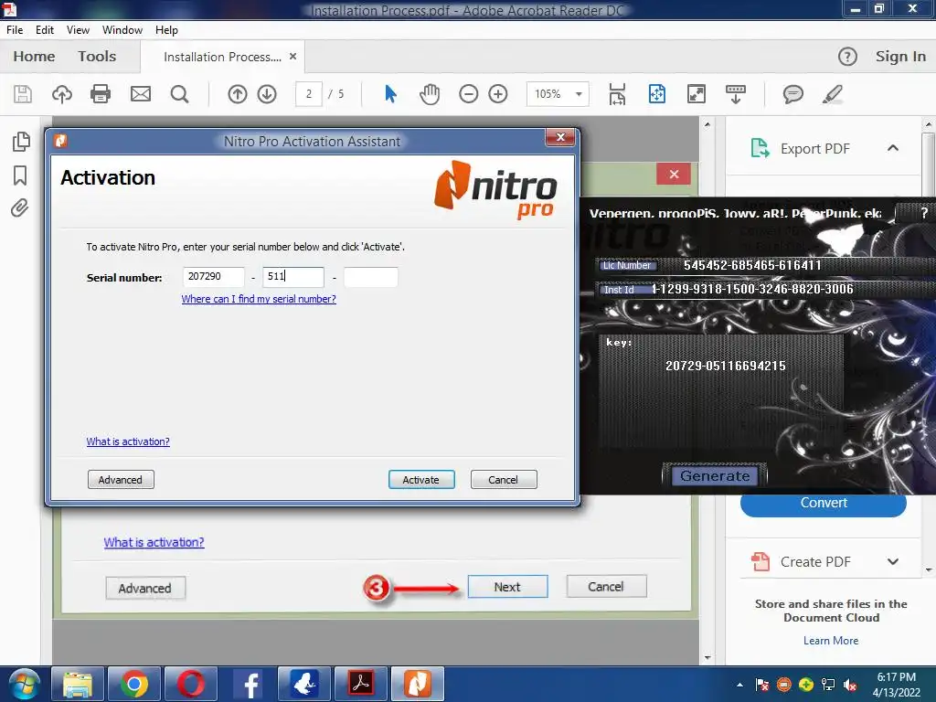Click the fit width scrolling icon
The width and height of the screenshot is (936, 702).
click(617, 94)
